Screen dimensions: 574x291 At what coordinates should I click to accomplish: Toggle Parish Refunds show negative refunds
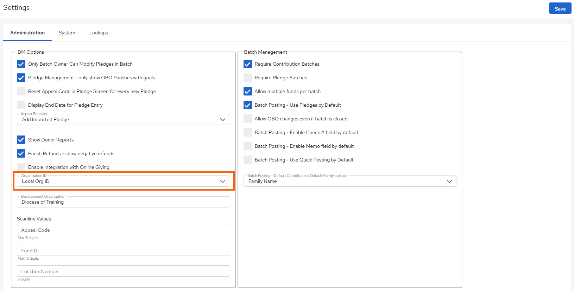[21, 153]
